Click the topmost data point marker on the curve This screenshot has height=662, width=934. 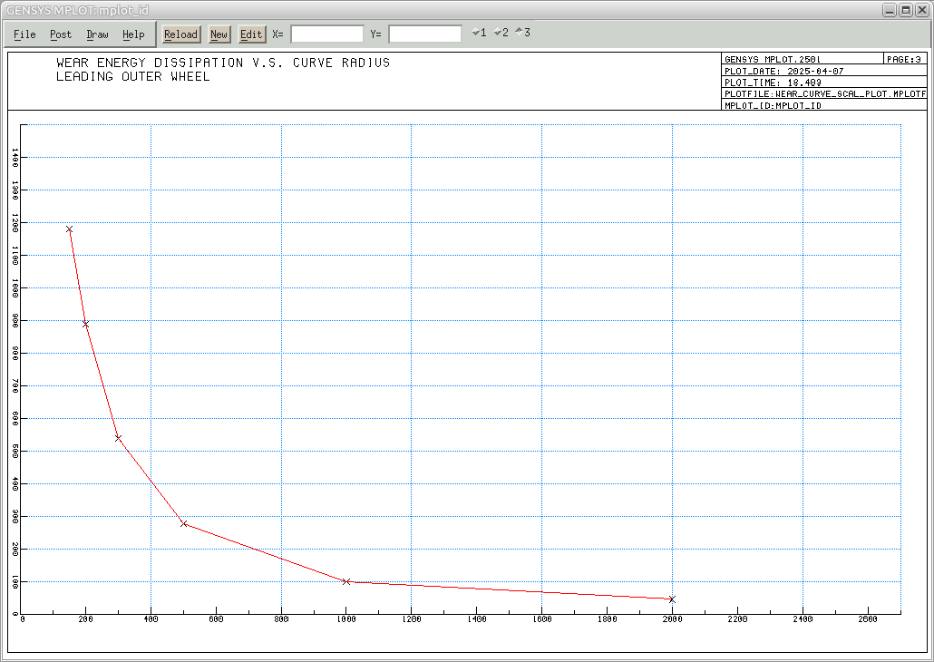[68, 229]
